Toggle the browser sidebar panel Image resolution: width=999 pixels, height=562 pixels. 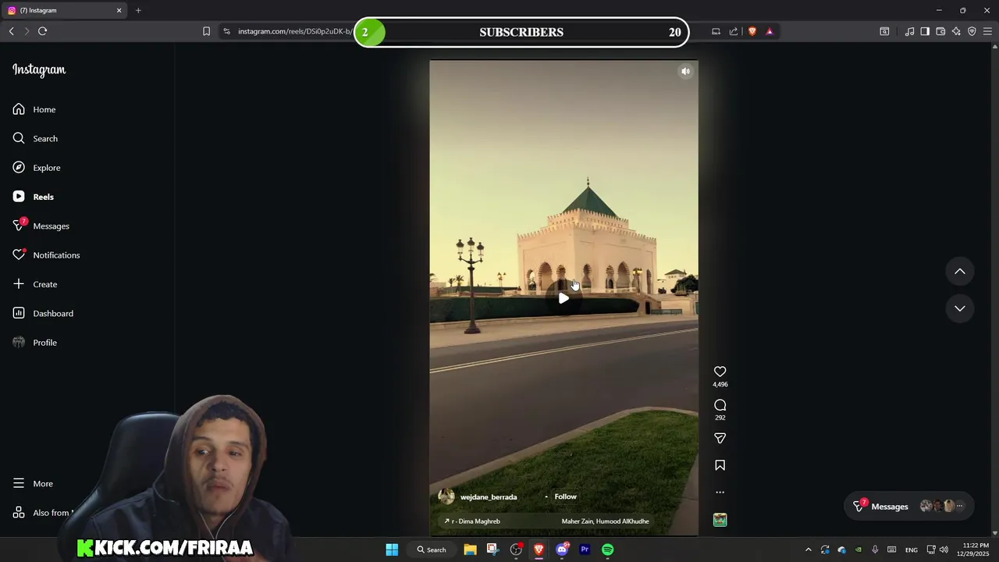coord(925,31)
